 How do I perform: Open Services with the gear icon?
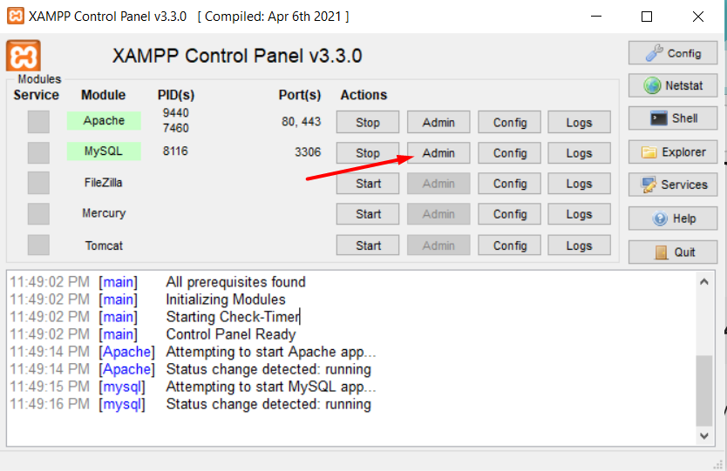point(673,185)
